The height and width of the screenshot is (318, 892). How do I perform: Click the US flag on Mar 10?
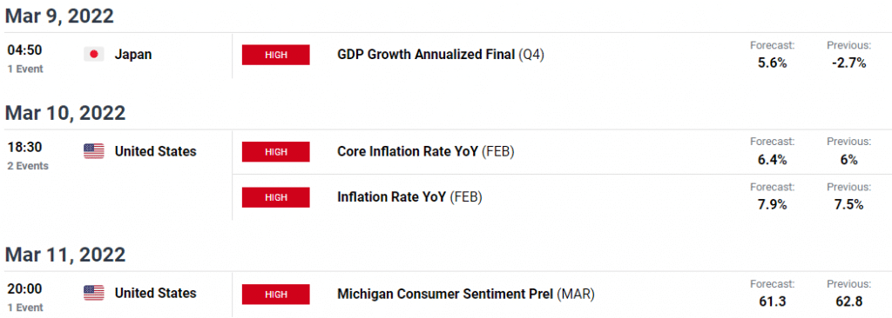coord(94,151)
